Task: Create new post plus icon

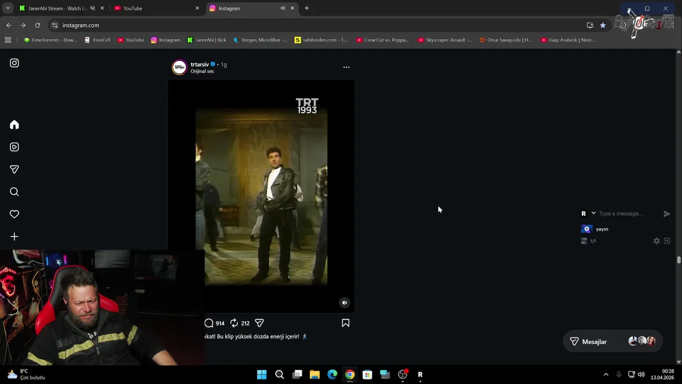Action: click(14, 236)
